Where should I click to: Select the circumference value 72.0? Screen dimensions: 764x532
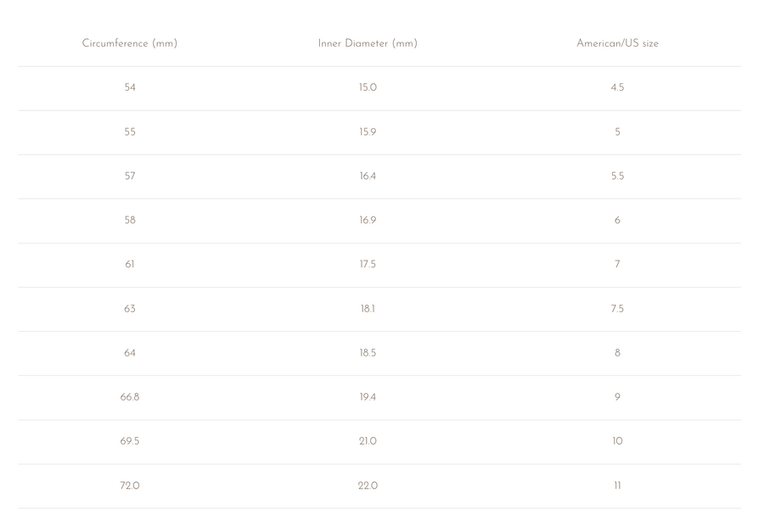(x=130, y=485)
